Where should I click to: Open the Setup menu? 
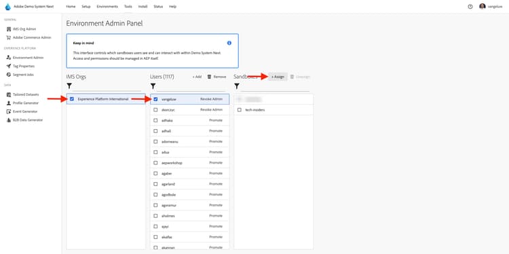point(86,7)
